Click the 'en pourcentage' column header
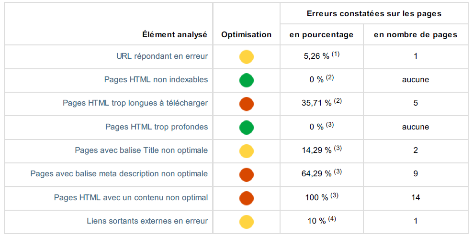Image resolution: width=473 pixels, height=236 pixels. coord(322,34)
